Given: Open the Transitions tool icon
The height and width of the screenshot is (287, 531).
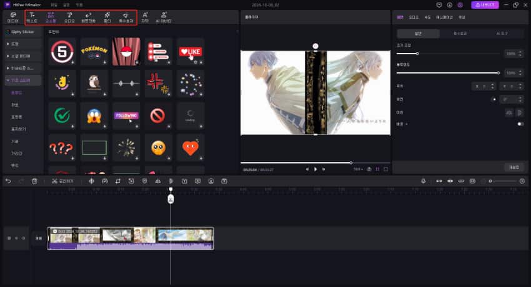Looking at the screenshot, I should click(88, 16).
